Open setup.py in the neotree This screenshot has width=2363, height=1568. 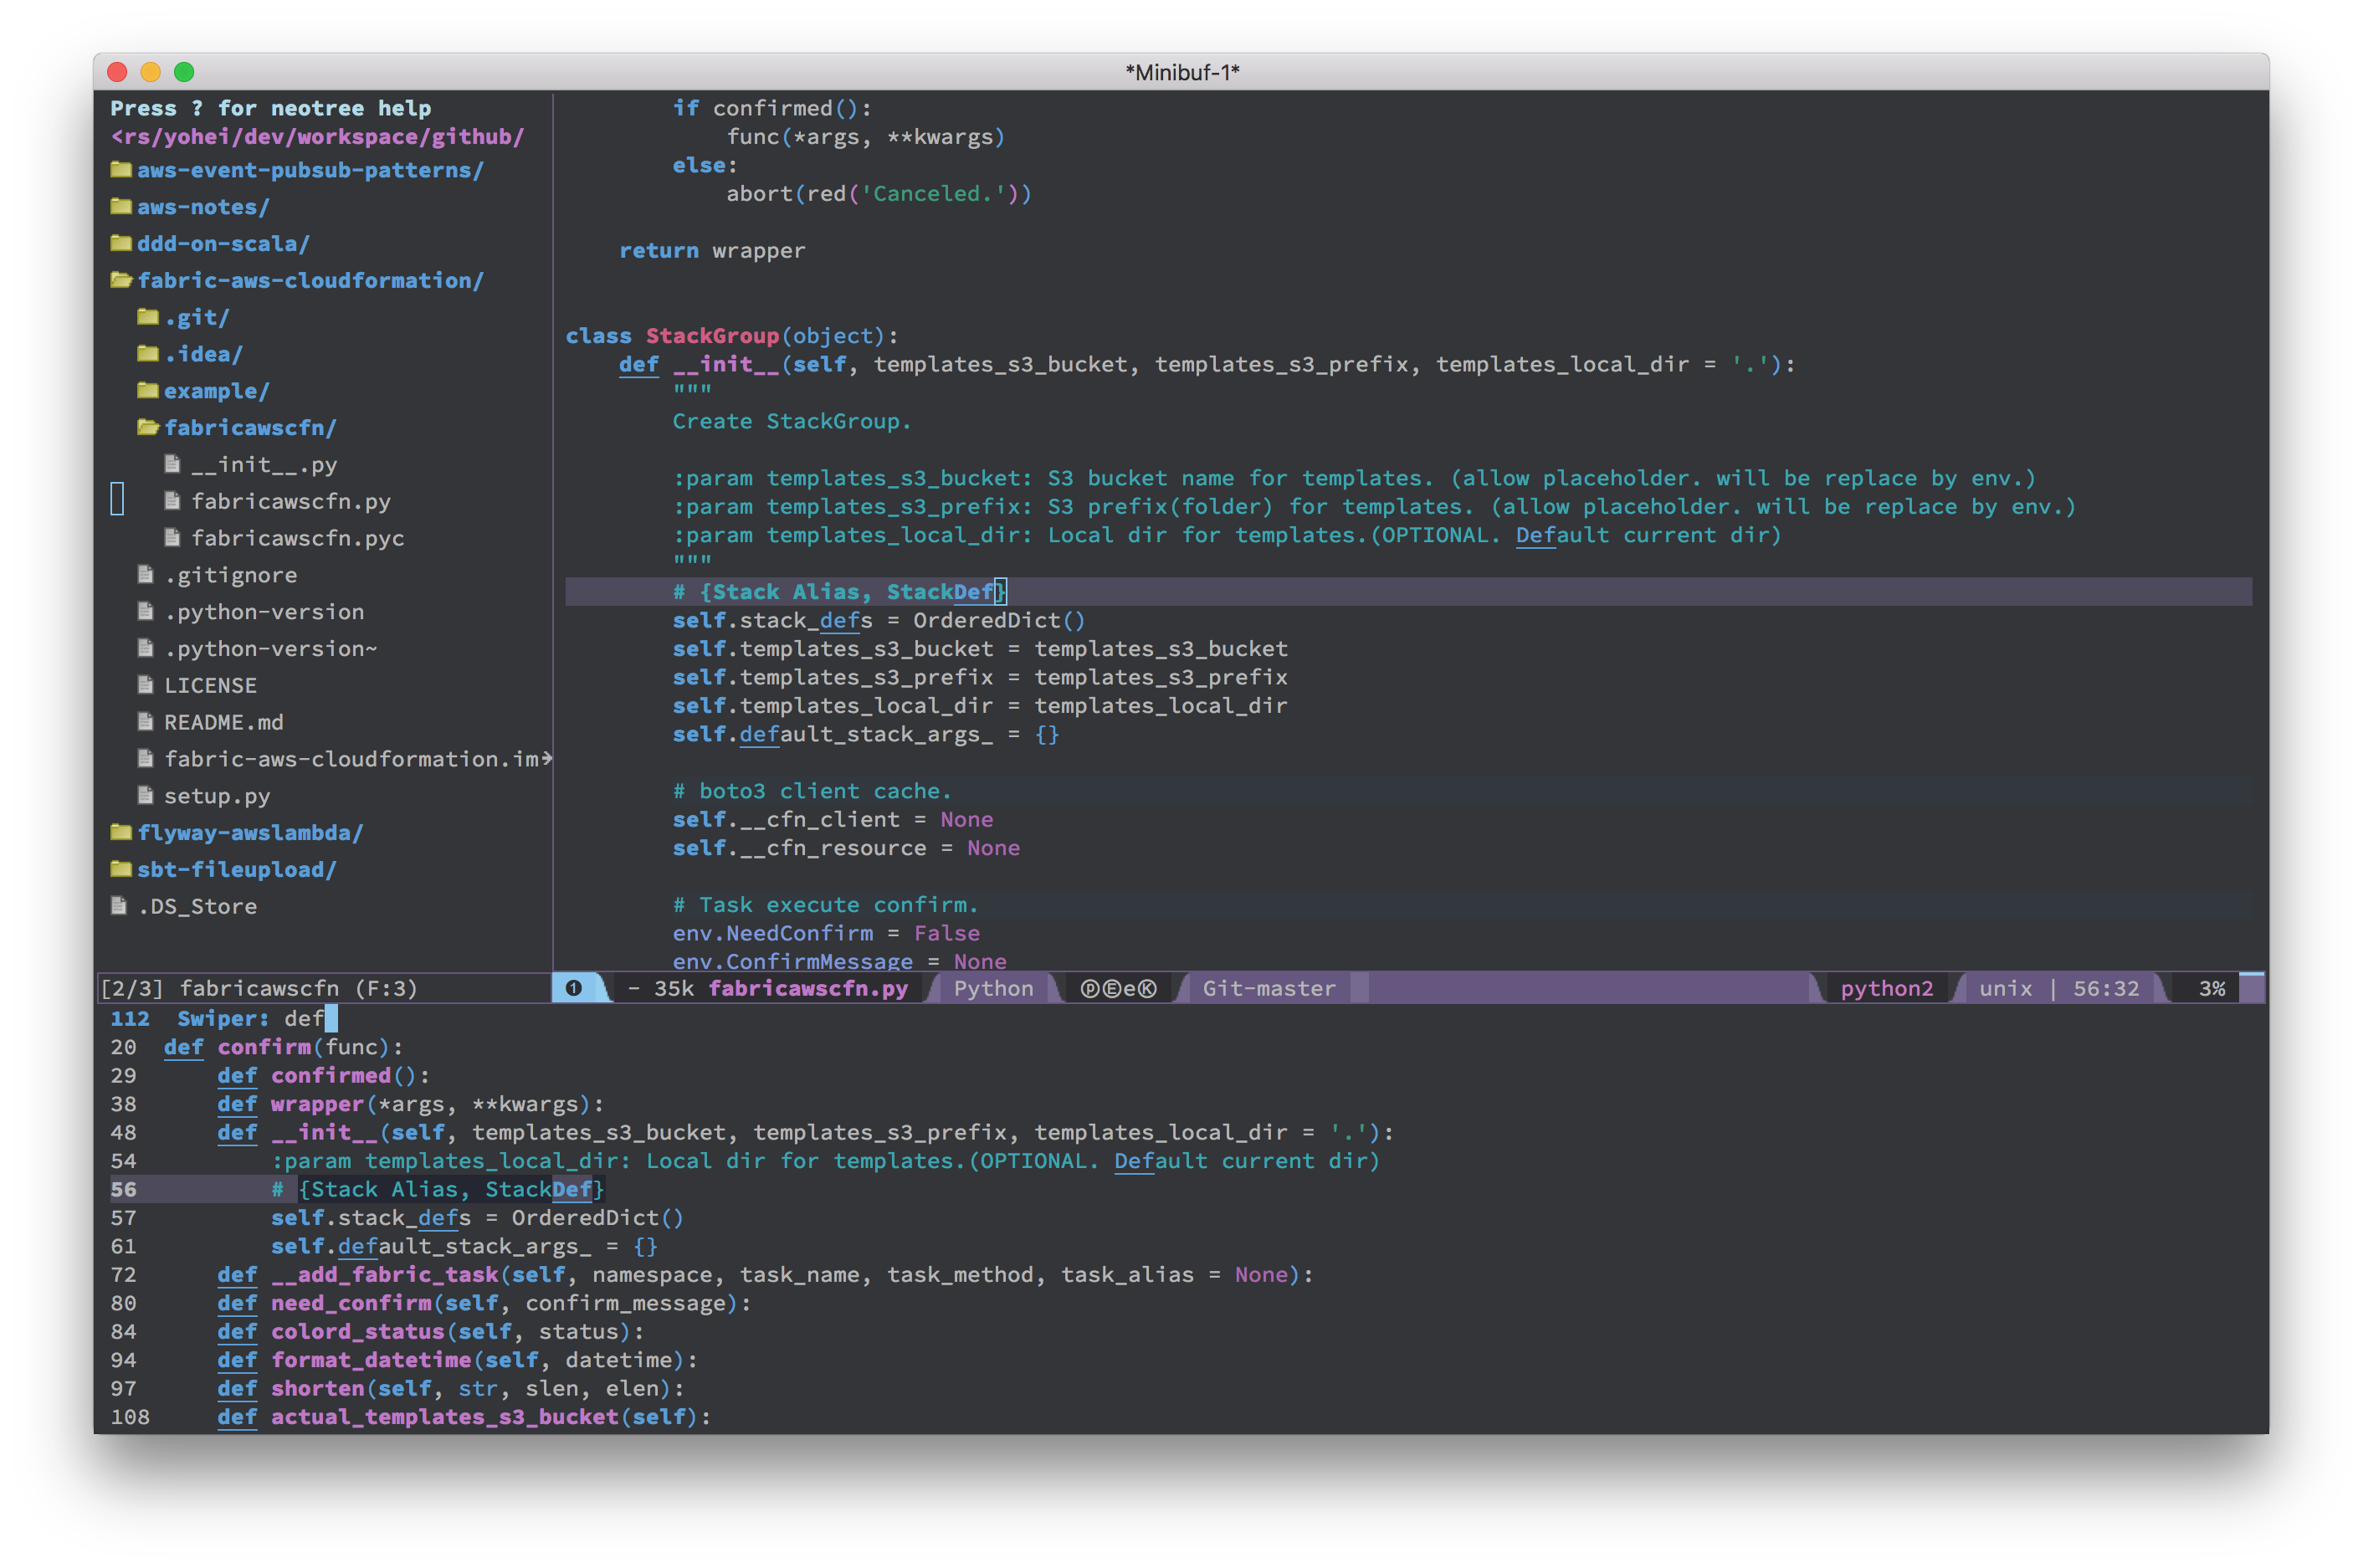(217, 796)
